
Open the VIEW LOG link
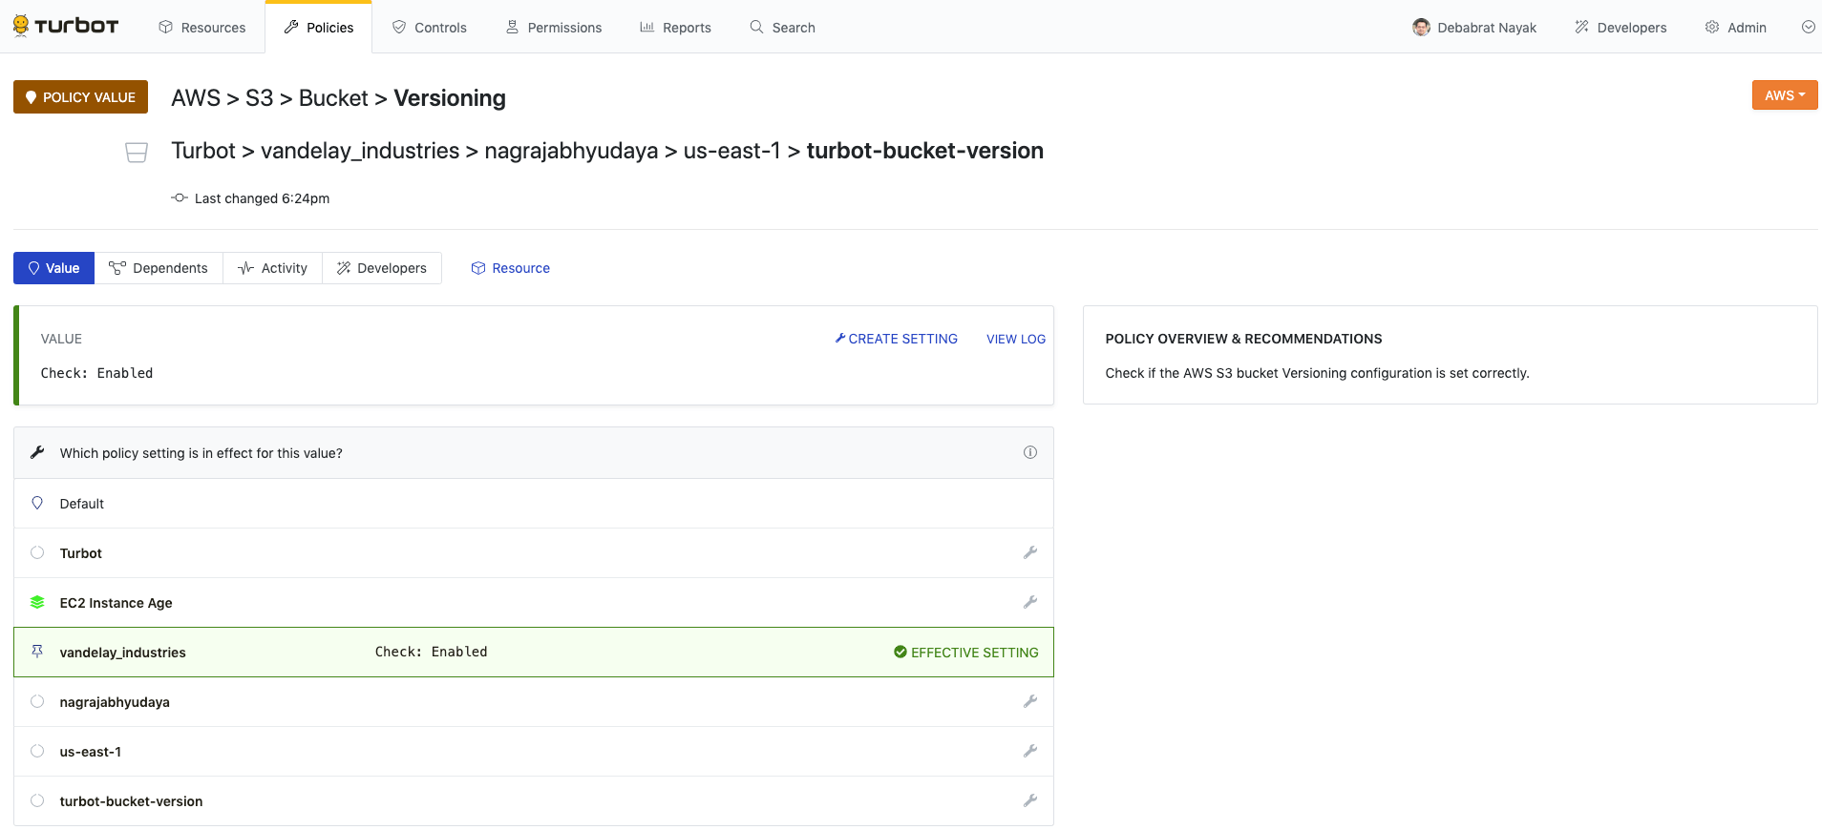(1015, 339)
